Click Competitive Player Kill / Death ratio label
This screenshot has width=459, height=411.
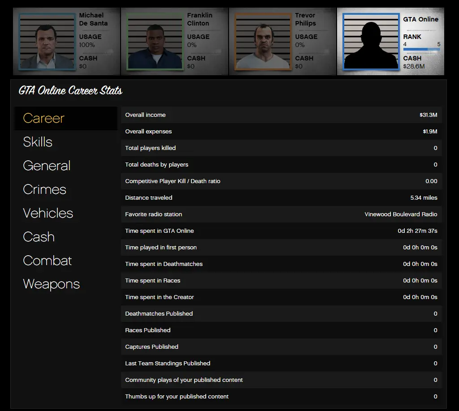(173, 181)
